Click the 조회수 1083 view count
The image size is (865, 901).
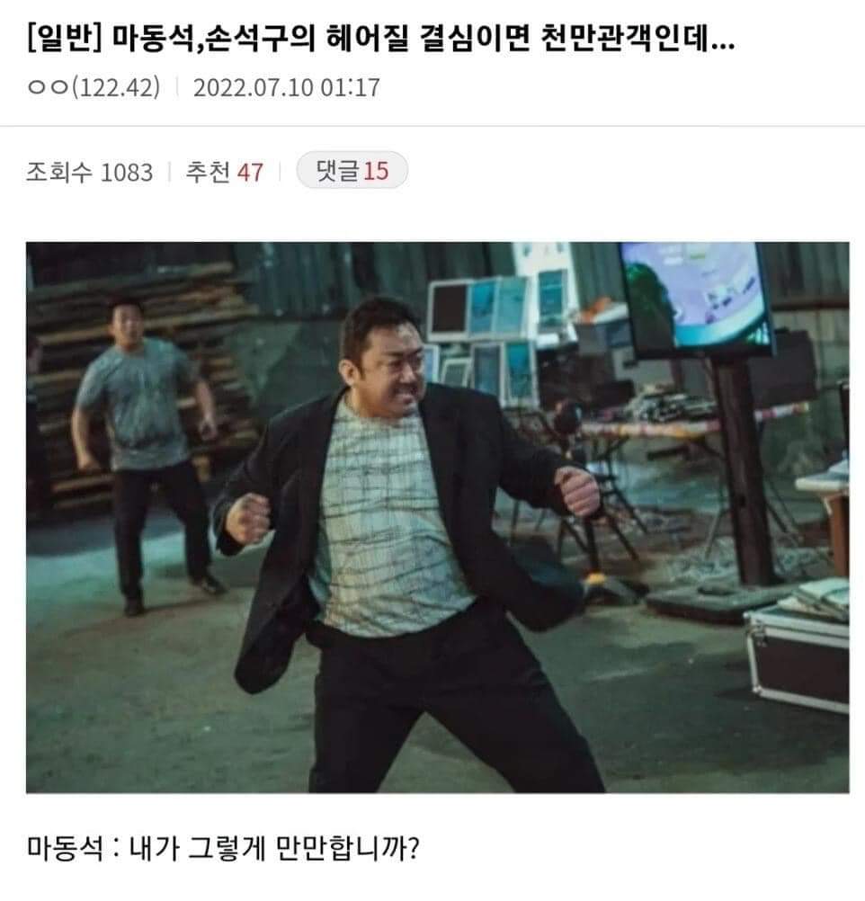(90, 172)
